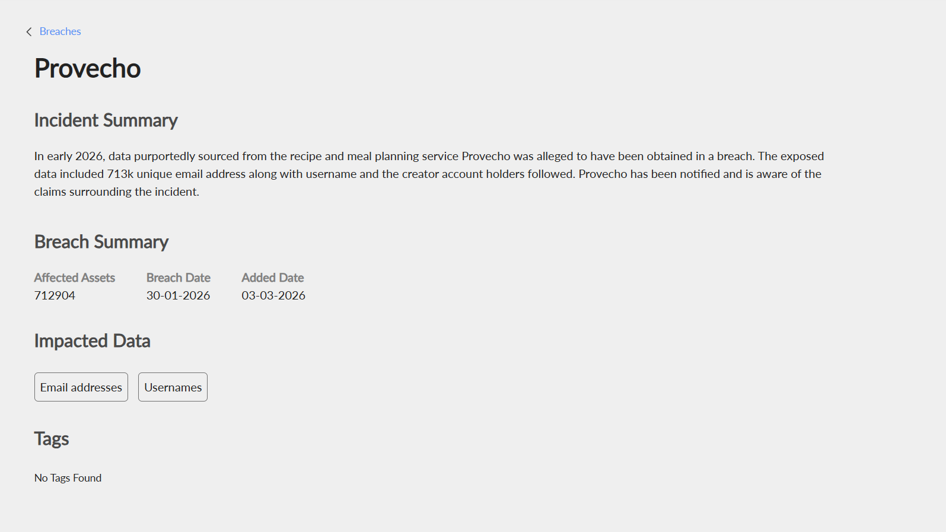Click the Email addresses data chip

click(x=81, y=387)
